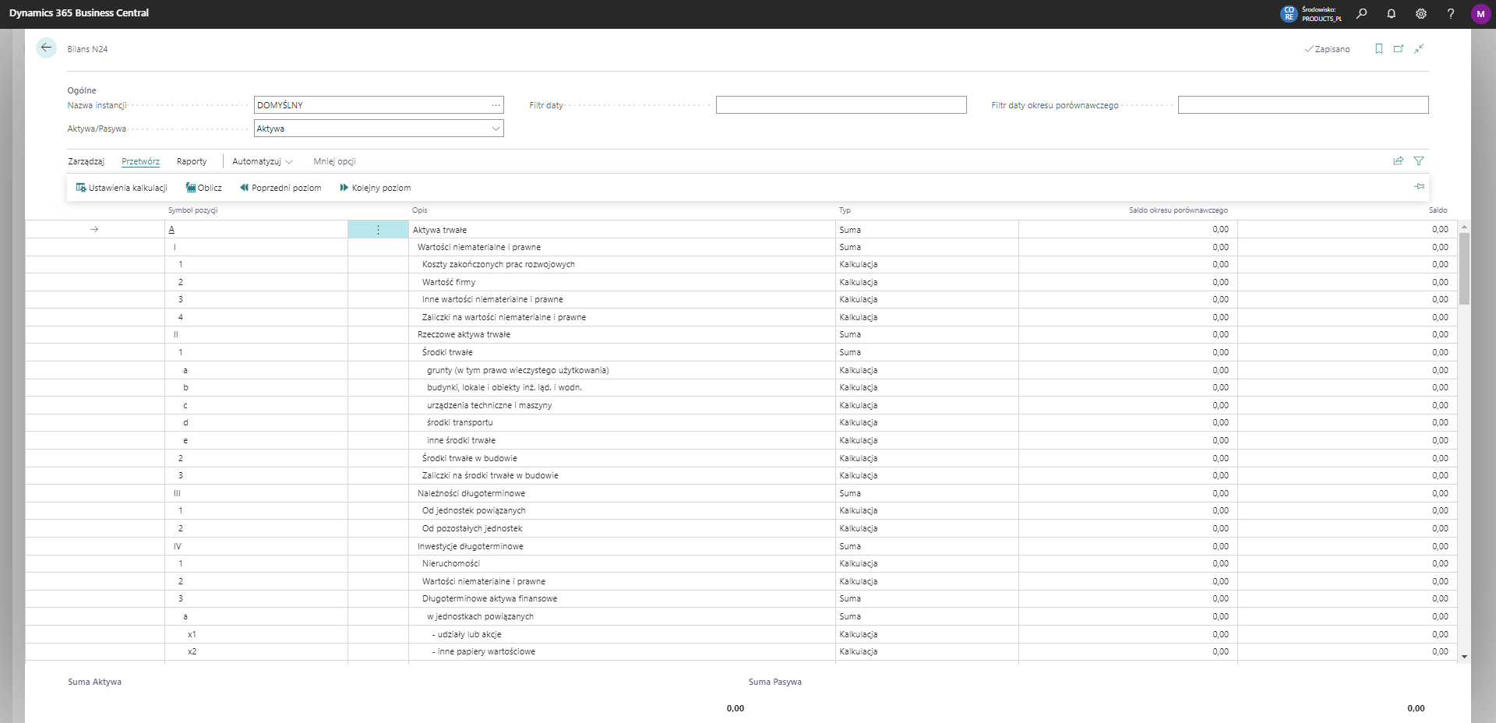
Task: Click the filter funnel icon
Action: [x=1419, y=161]
